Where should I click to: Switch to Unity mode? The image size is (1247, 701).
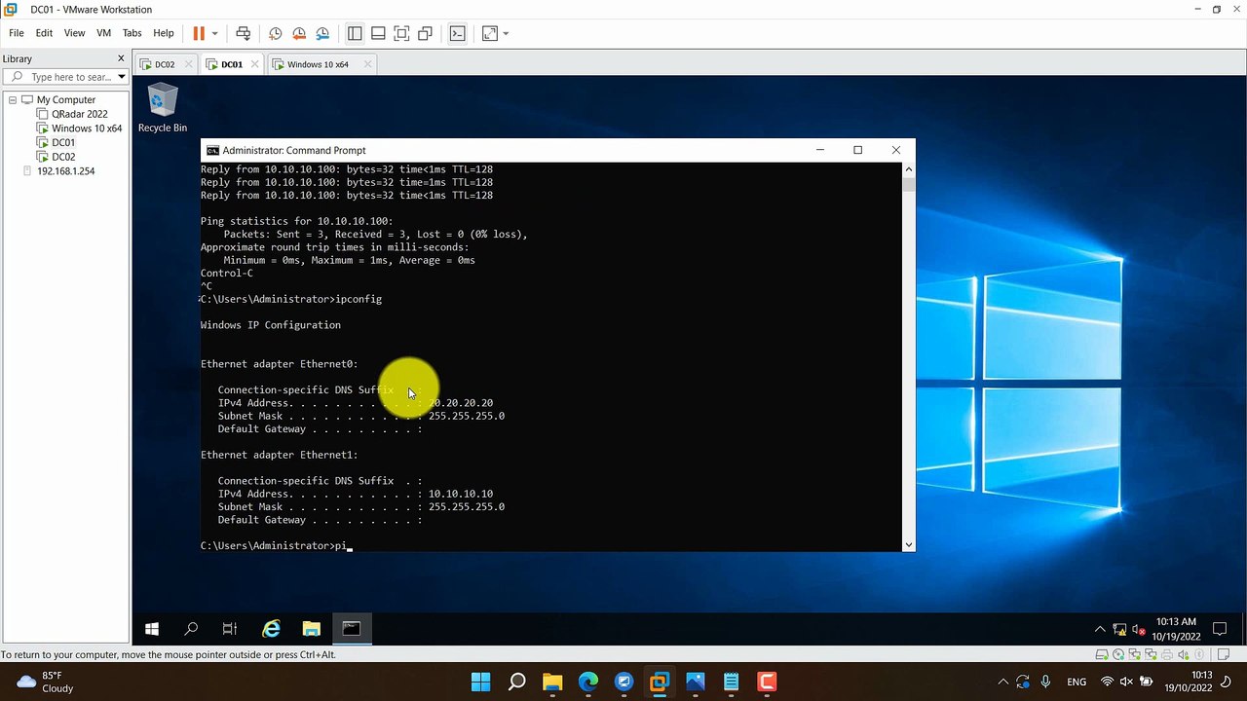pos(425,33)
